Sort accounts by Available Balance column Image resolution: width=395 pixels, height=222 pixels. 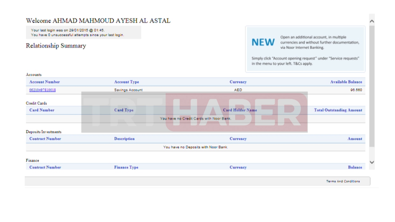point(346,82)
